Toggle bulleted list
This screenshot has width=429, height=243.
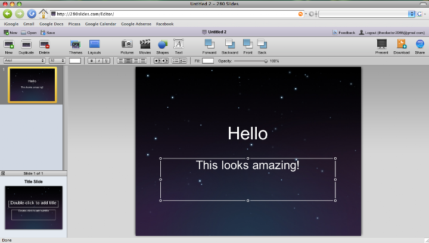(176, 61)
